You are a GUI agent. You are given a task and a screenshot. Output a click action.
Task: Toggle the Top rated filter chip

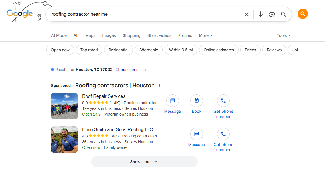[89, 50]
